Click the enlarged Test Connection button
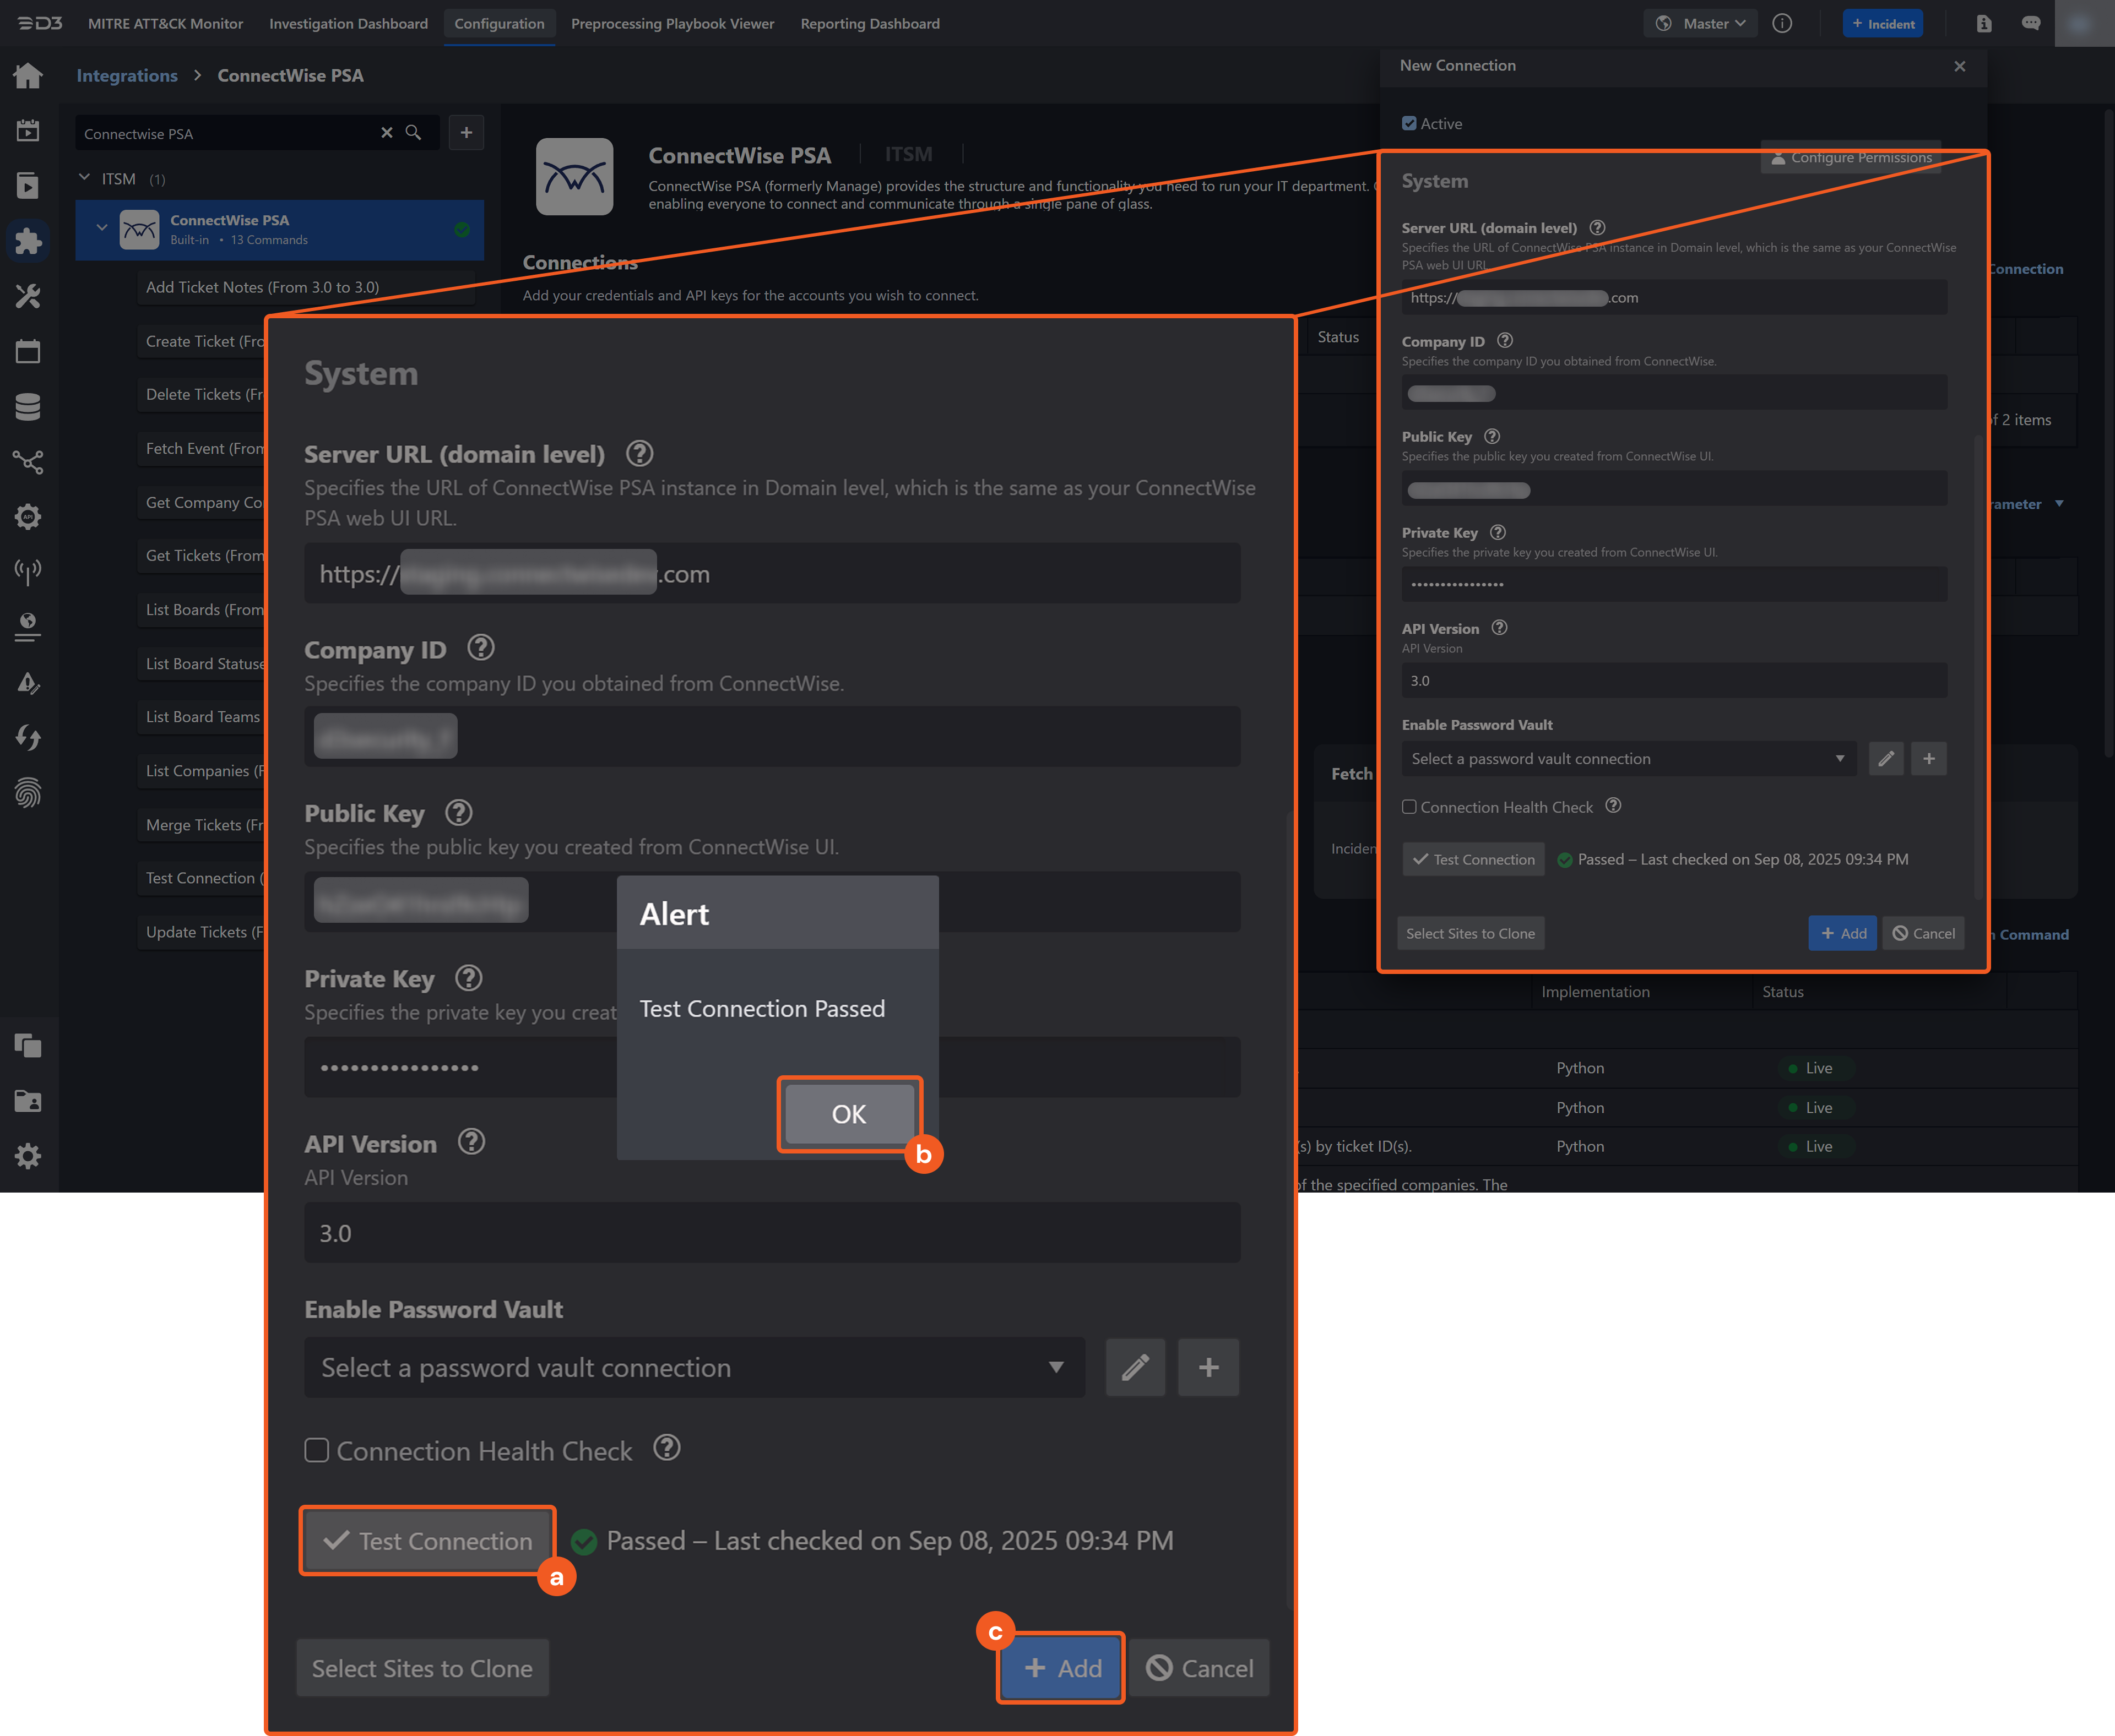The height and width of the screenshot is (1736, 2115). (x=427, y=1541)
